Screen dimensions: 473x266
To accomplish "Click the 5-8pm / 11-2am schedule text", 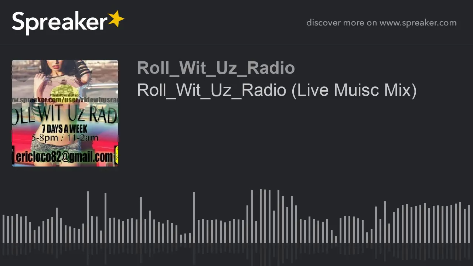I will pos(65,138).
